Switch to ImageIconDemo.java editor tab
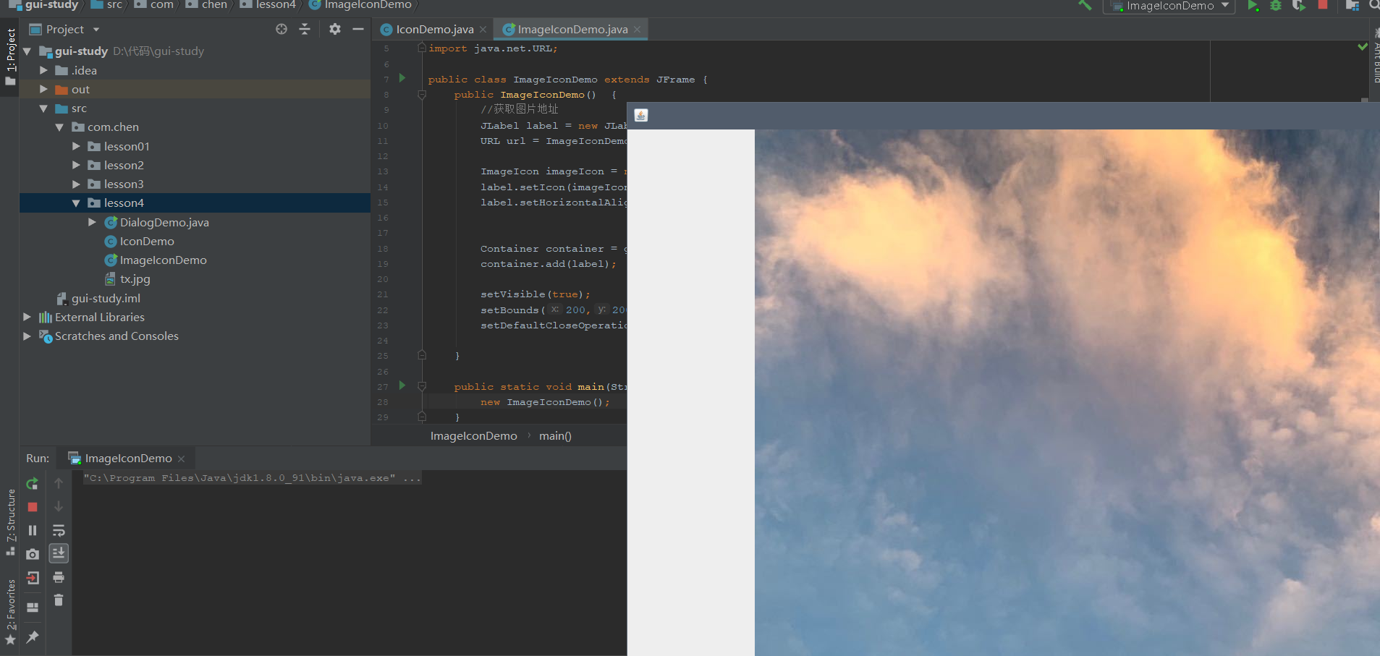Image resolution: width=1380 pixels, height=656 pixels. coord(572,30)
